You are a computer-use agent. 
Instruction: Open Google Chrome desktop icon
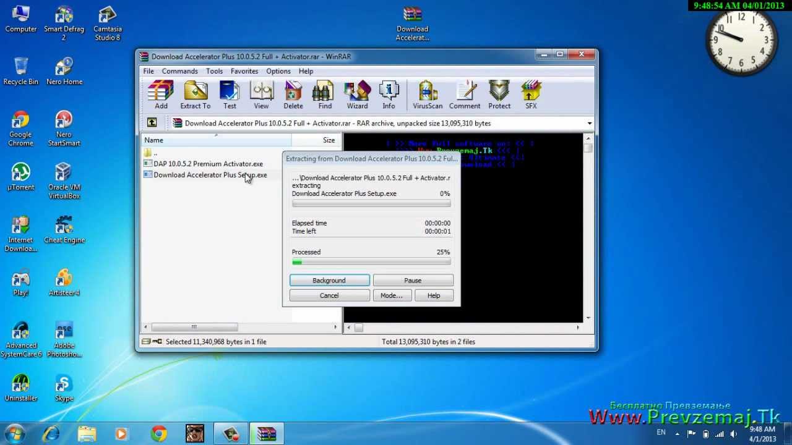[x=20, y=129]
